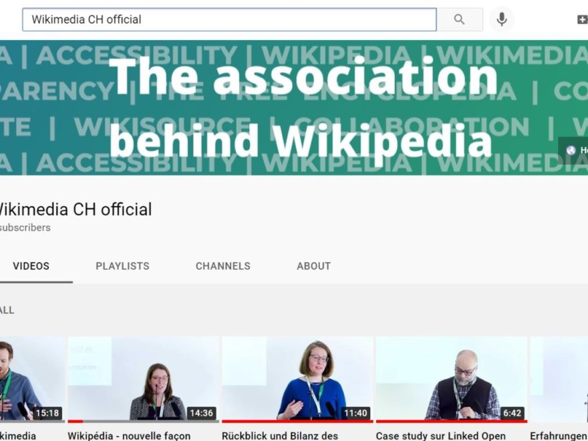Play the 6:42 video thumbnail
Viewport: 588px width, 441px height.
tap(452, 379)
